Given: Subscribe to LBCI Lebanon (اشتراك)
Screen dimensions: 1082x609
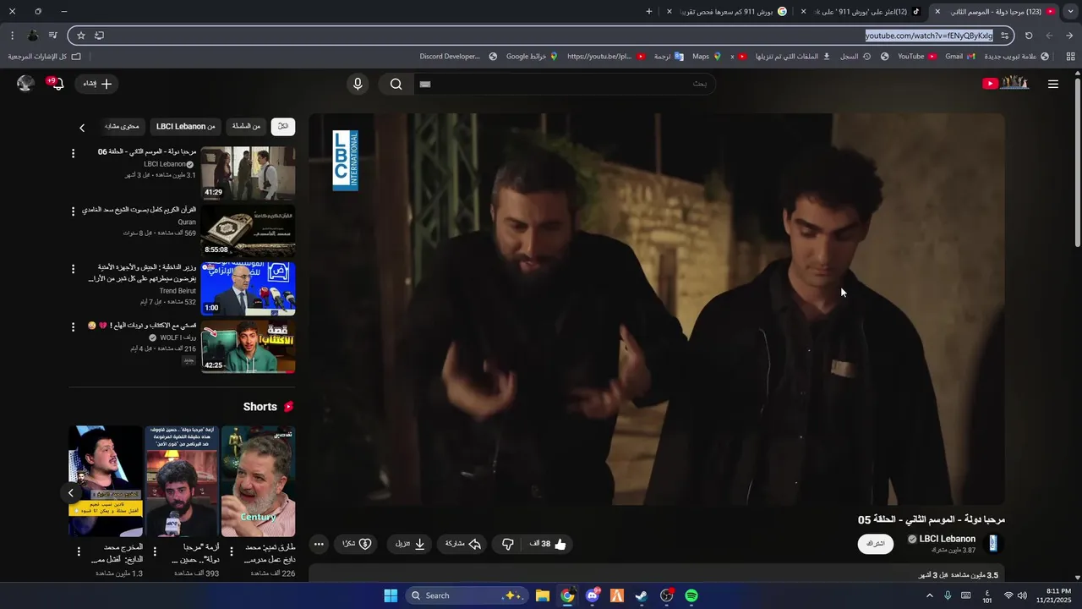Looking at the screenshot, I should tap(876, 544).
